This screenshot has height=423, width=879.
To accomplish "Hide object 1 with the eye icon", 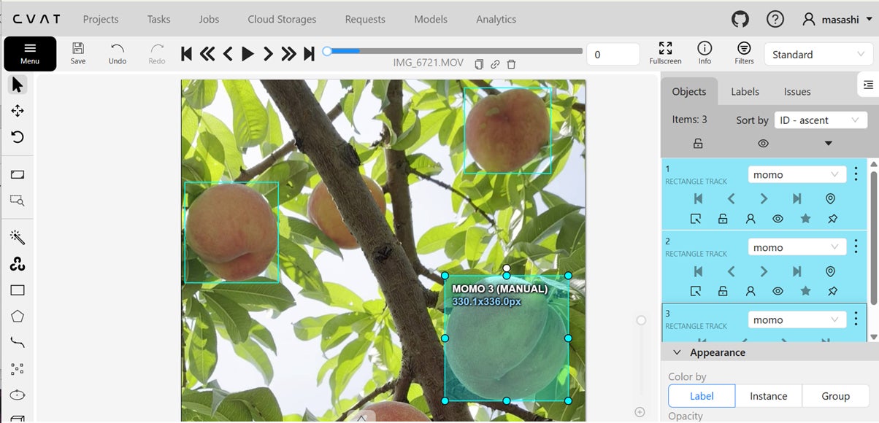I will [x=778, y=218].
